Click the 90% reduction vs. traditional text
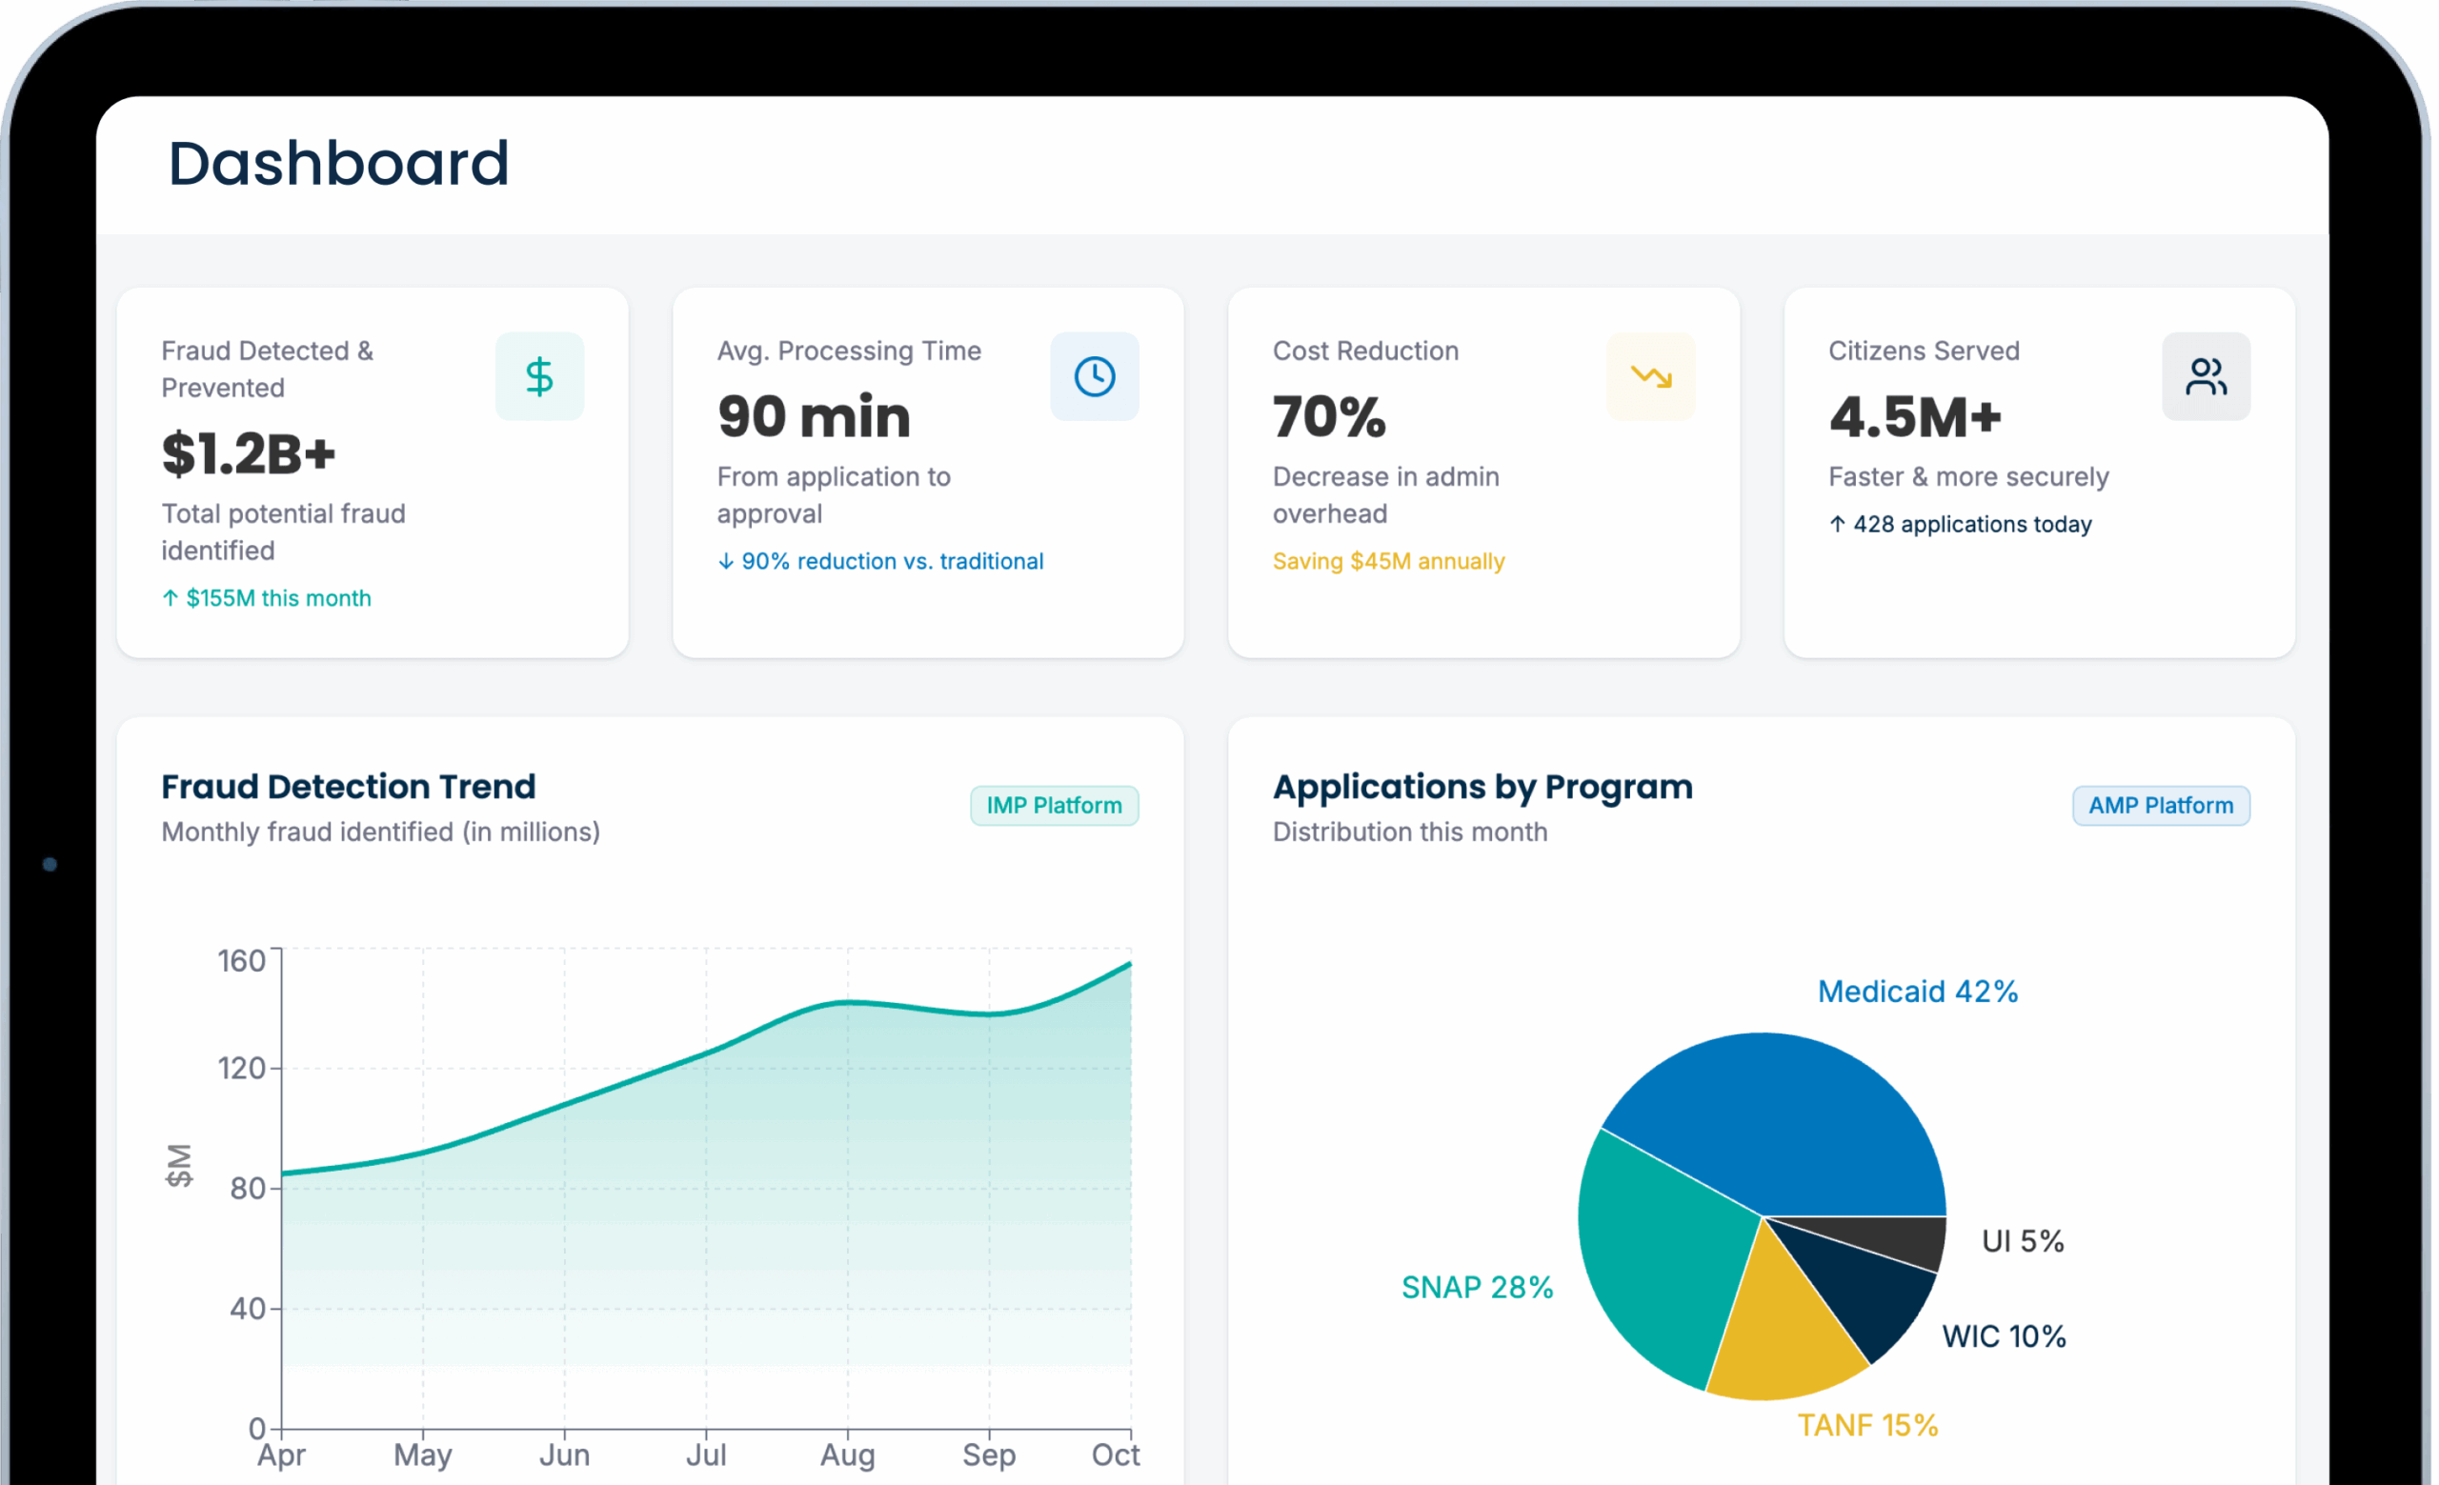This screenshot has height=1485, width=2439. pos(892,561)
